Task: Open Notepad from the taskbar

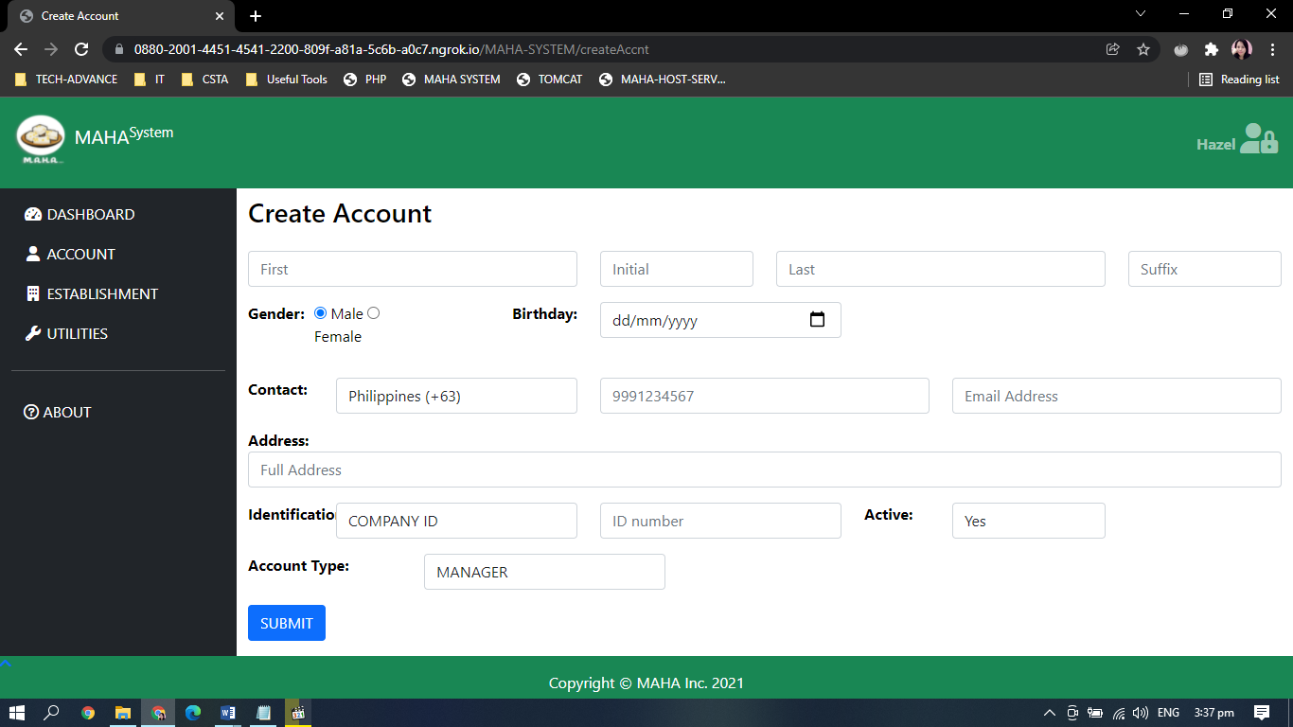Action: (263, 713)
